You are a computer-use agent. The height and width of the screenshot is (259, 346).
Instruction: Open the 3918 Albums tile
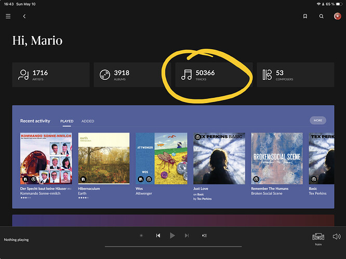coord(132,75)
